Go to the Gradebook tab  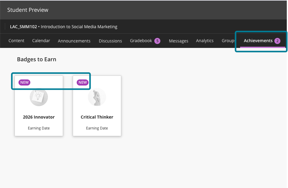(141, 40)
